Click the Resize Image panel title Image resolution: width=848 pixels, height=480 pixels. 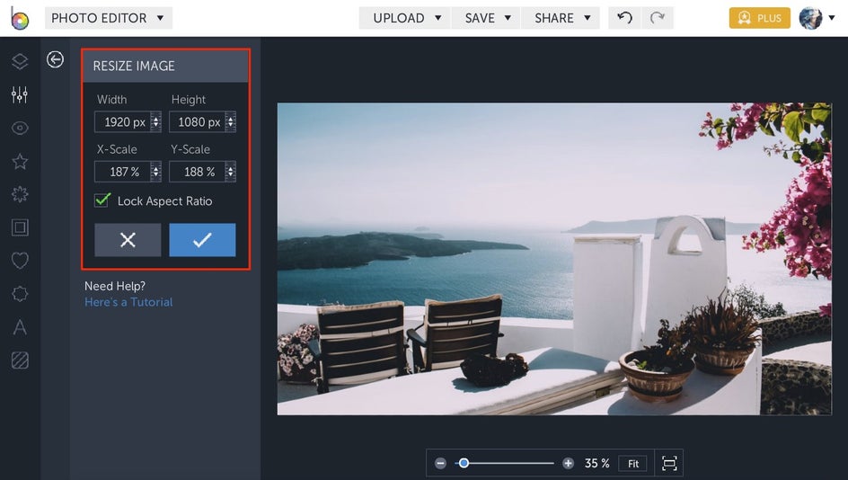point(134,66)
